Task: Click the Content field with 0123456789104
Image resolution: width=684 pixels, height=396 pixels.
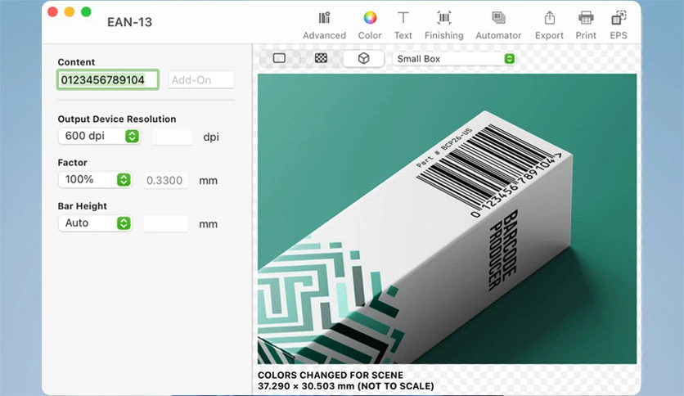Action: pyautogui.click(x=108, y=80)
